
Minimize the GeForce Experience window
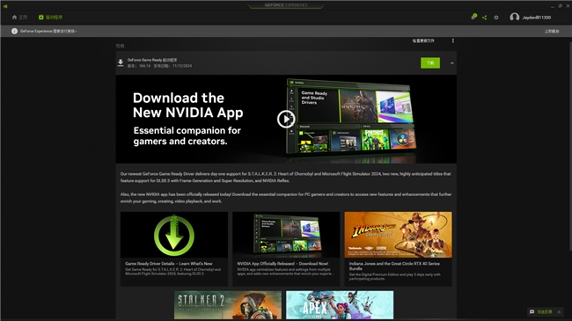(x=553, y=6)
